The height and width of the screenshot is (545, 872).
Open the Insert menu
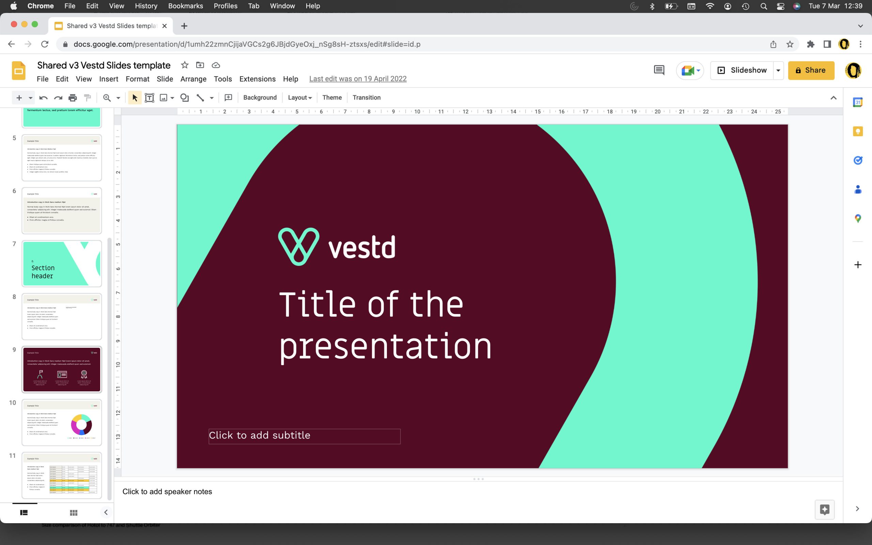click(x=109, y=79)
